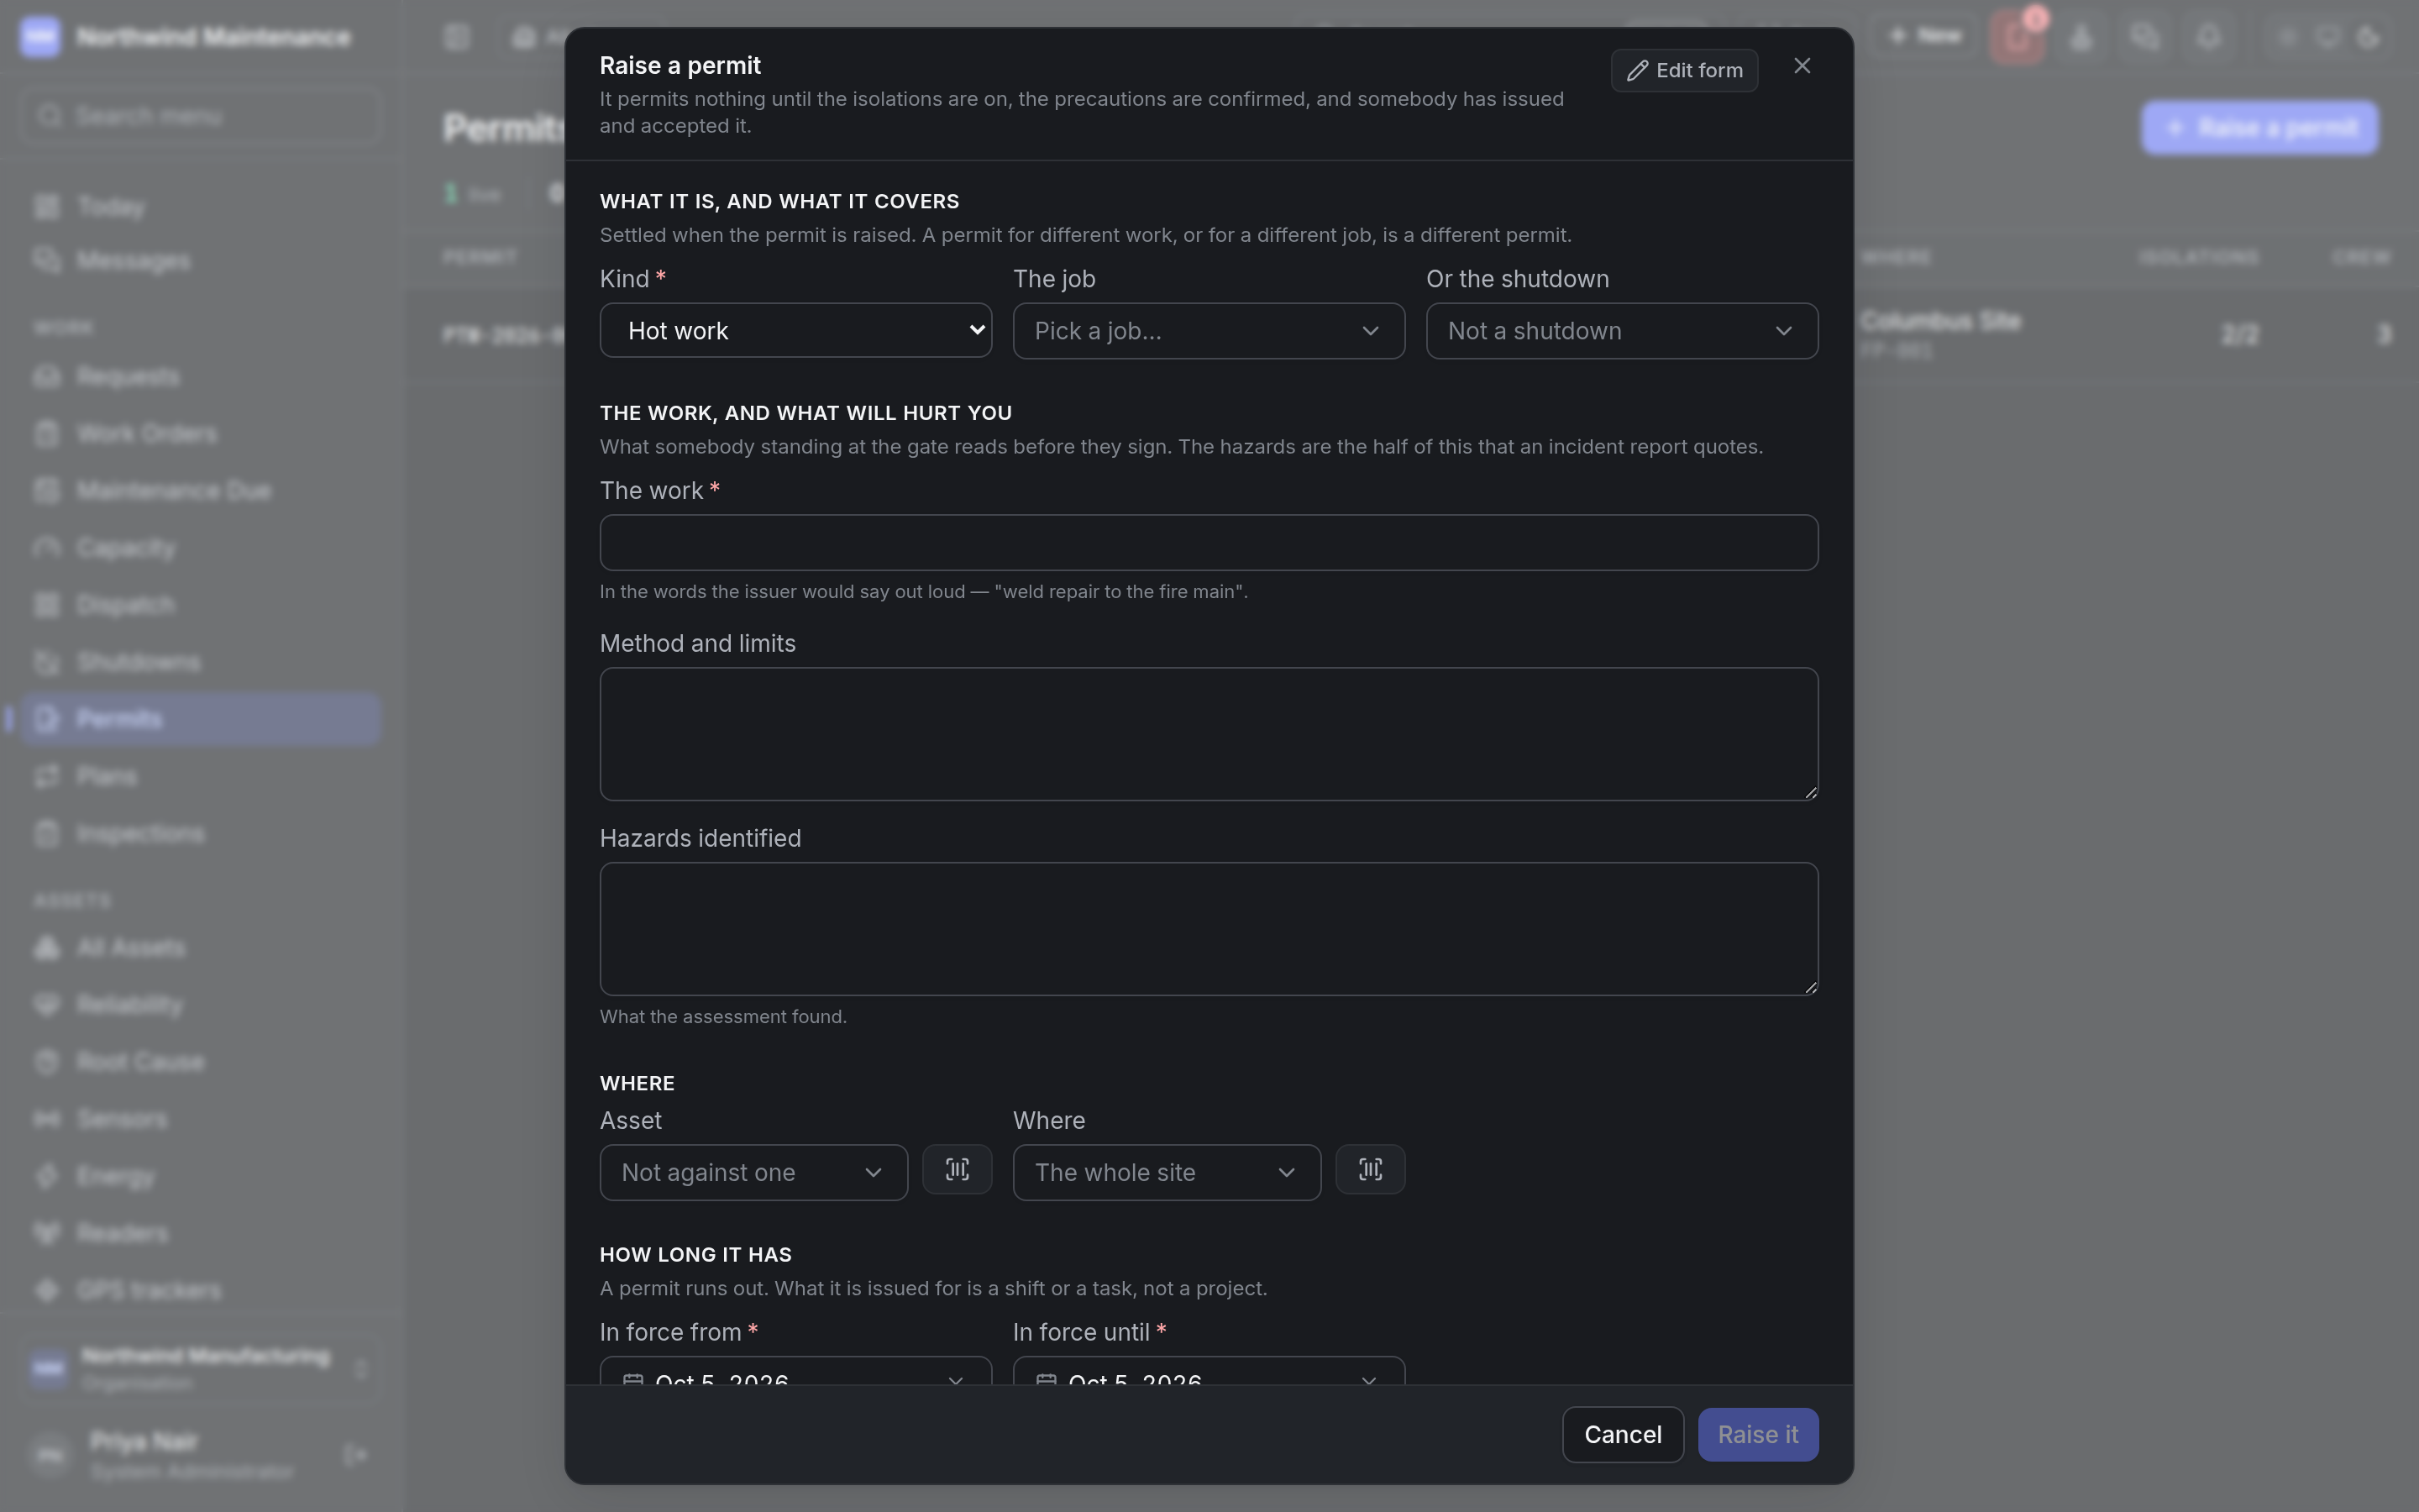Close the Raise a permit dialog

click(1802, 66)
